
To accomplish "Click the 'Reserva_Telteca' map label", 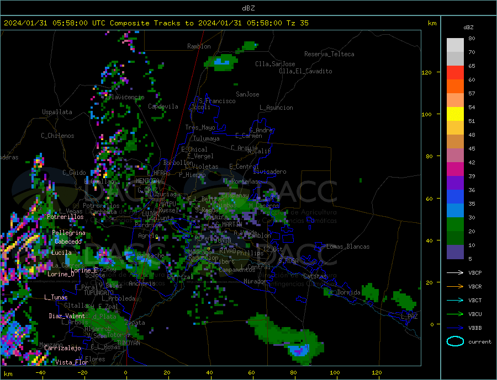I will point(329,54).
